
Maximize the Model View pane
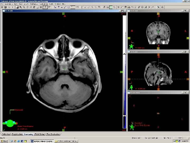(x=185, y=93)
